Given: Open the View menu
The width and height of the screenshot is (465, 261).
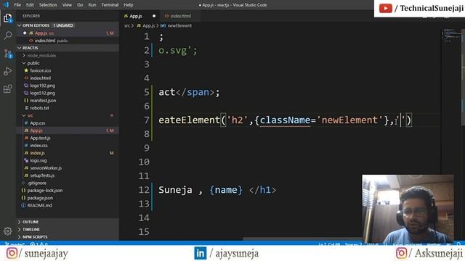Looking at the screenshot, I should point(67,5).
